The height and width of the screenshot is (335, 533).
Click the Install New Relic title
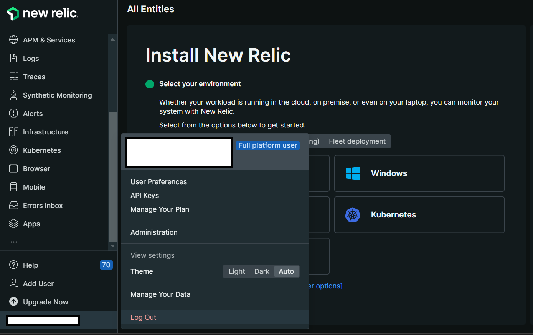point(218,55)
